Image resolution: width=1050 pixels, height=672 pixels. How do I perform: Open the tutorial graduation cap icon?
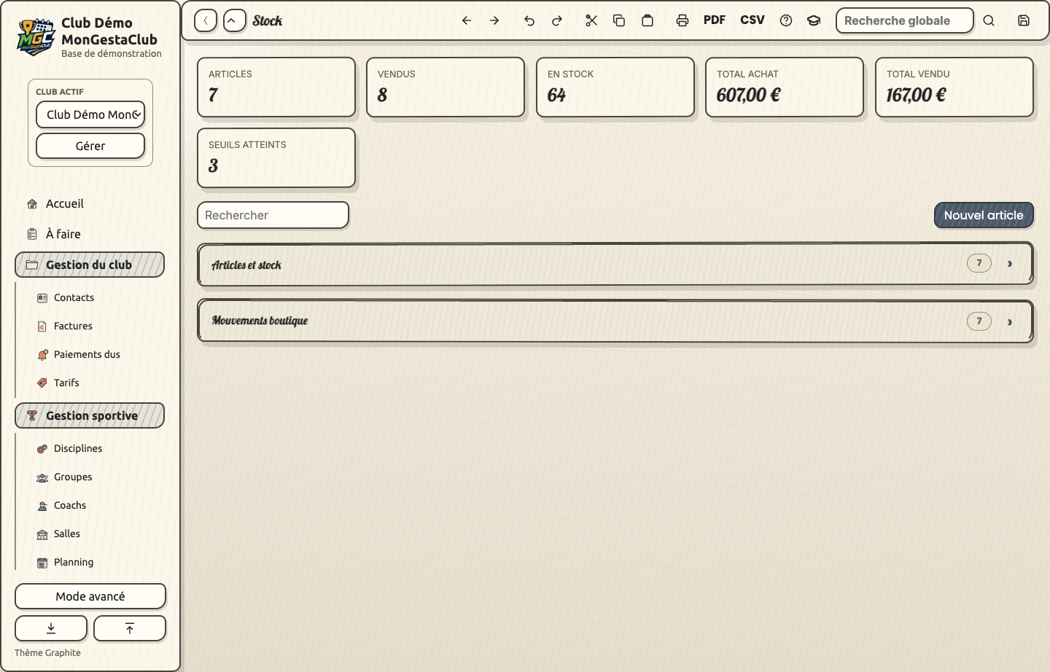point(814,20)
